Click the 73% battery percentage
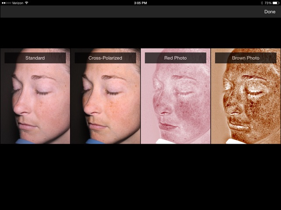 click(268, 3)
